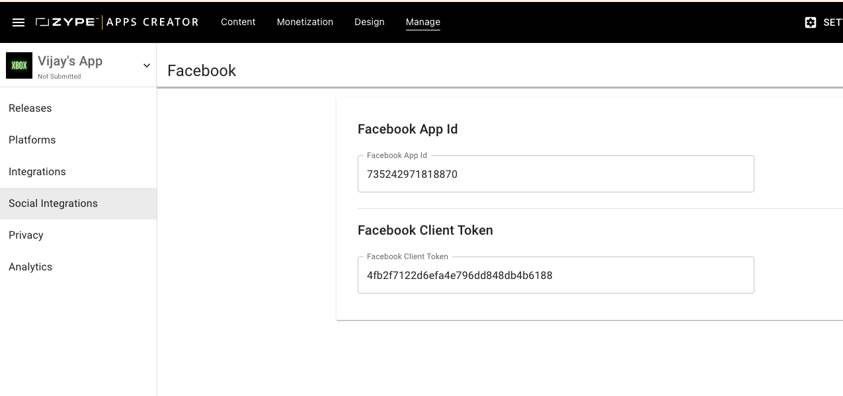Click the Vijay's App name text
Screen dimensions: 843x396
(x=70, y=61)
